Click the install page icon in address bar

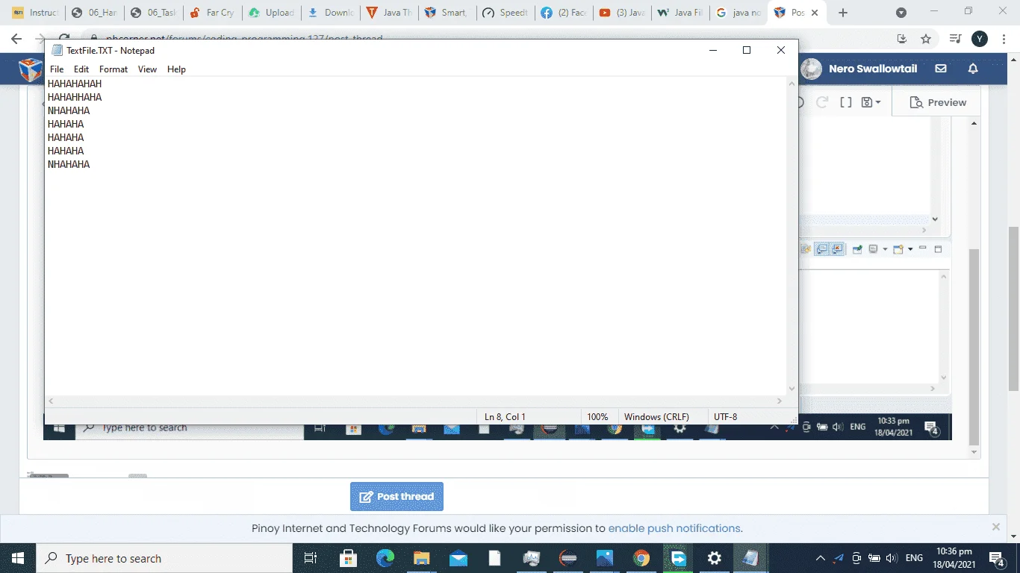(901, 39)
